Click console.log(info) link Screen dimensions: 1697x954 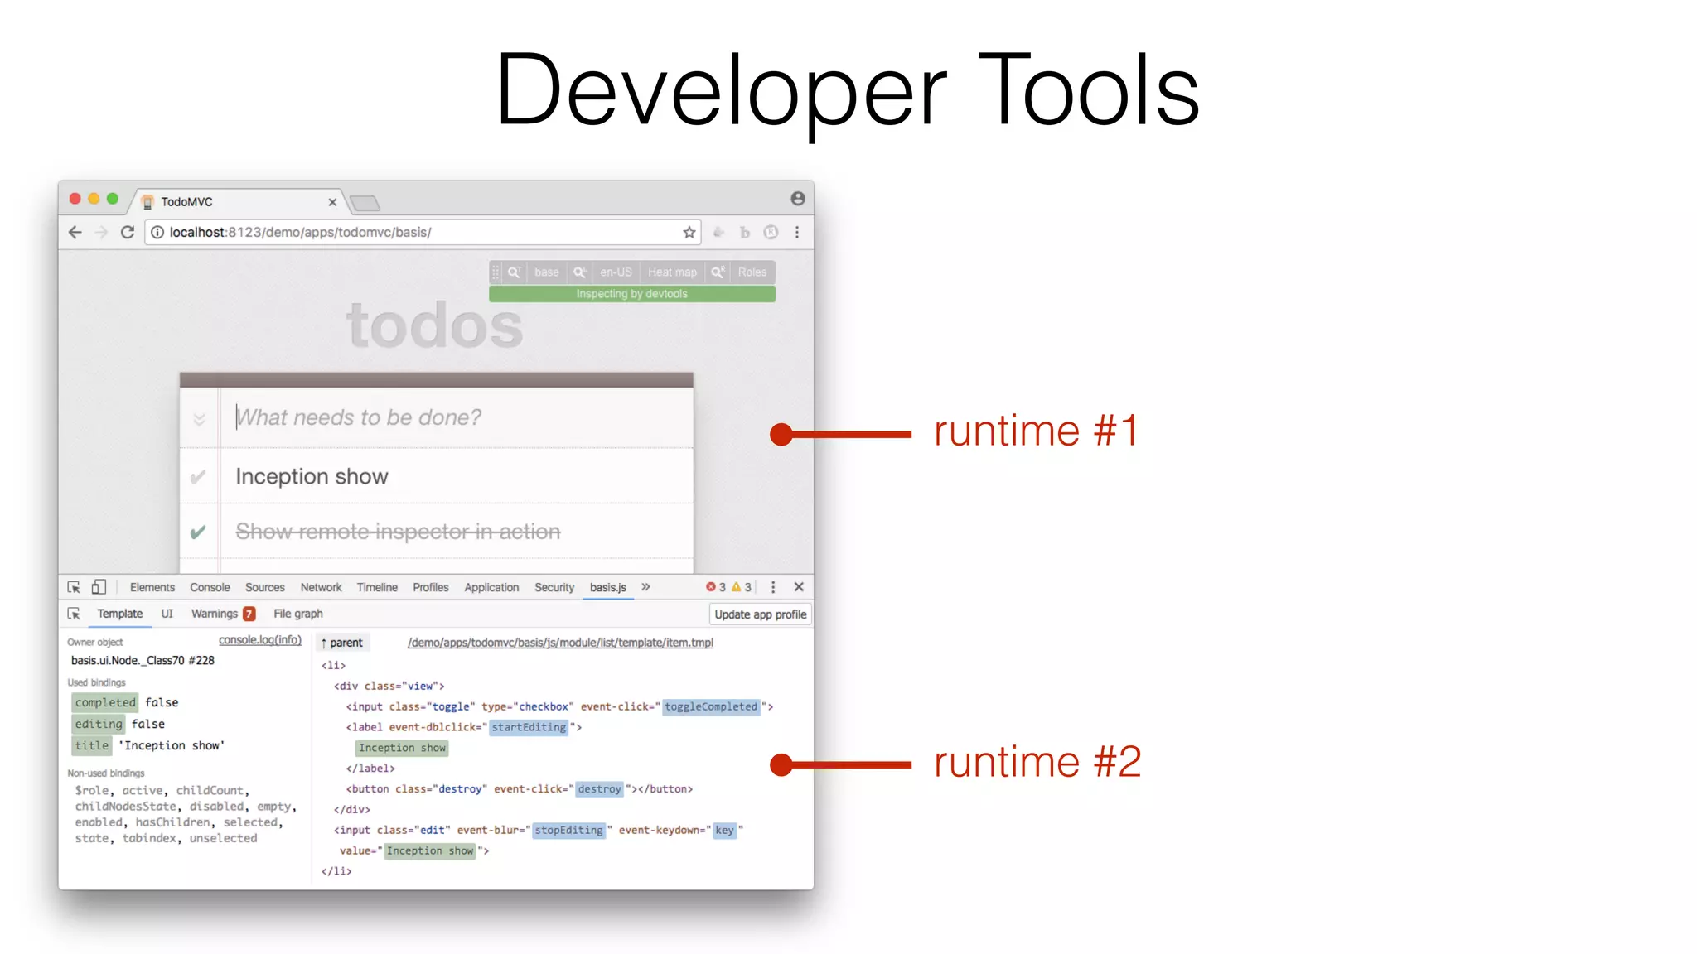pyautogui.click(x=260, y=640)
